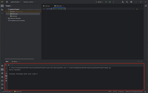The height and width of the screenshot is (93, 148).
Task: Open Python Packages tool window
Action: coord(2,66)
